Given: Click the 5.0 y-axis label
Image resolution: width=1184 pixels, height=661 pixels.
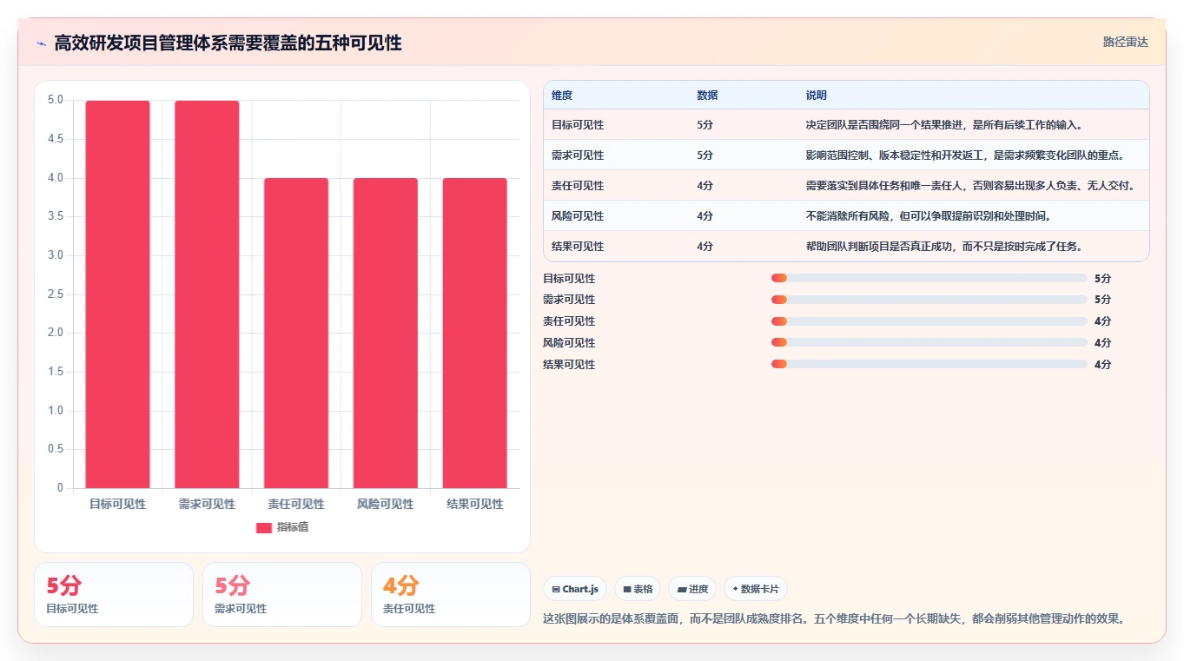Looking at the screenshot, I should pyautogui.click(x=56, y=100).
